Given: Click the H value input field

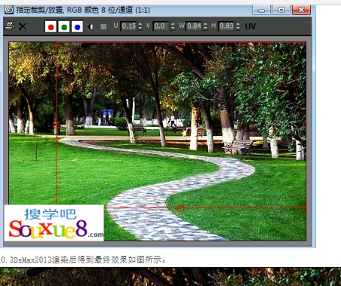Looking at the screenshot, I should [226, 26].
